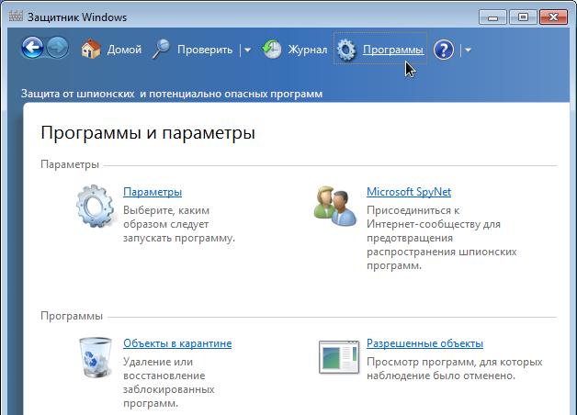Click the text Выберите, каким образом следует
Screen dimensions: 577x415
[x=166, y=217]
